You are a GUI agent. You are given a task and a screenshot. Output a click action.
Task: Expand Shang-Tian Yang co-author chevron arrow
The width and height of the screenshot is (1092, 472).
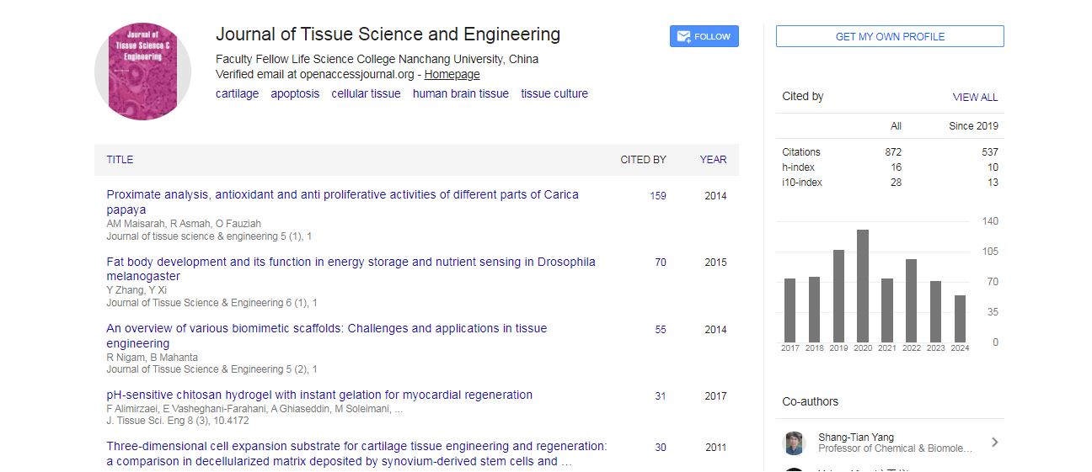point(994,443)
